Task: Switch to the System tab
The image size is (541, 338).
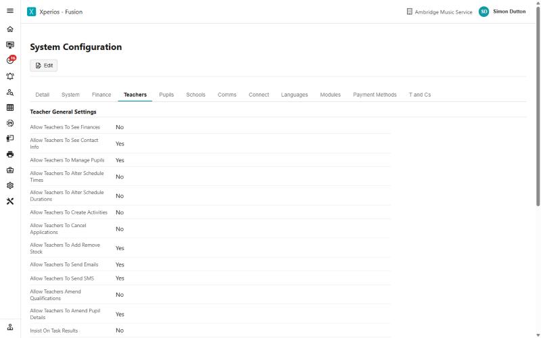Action: [x=70, y=95]
